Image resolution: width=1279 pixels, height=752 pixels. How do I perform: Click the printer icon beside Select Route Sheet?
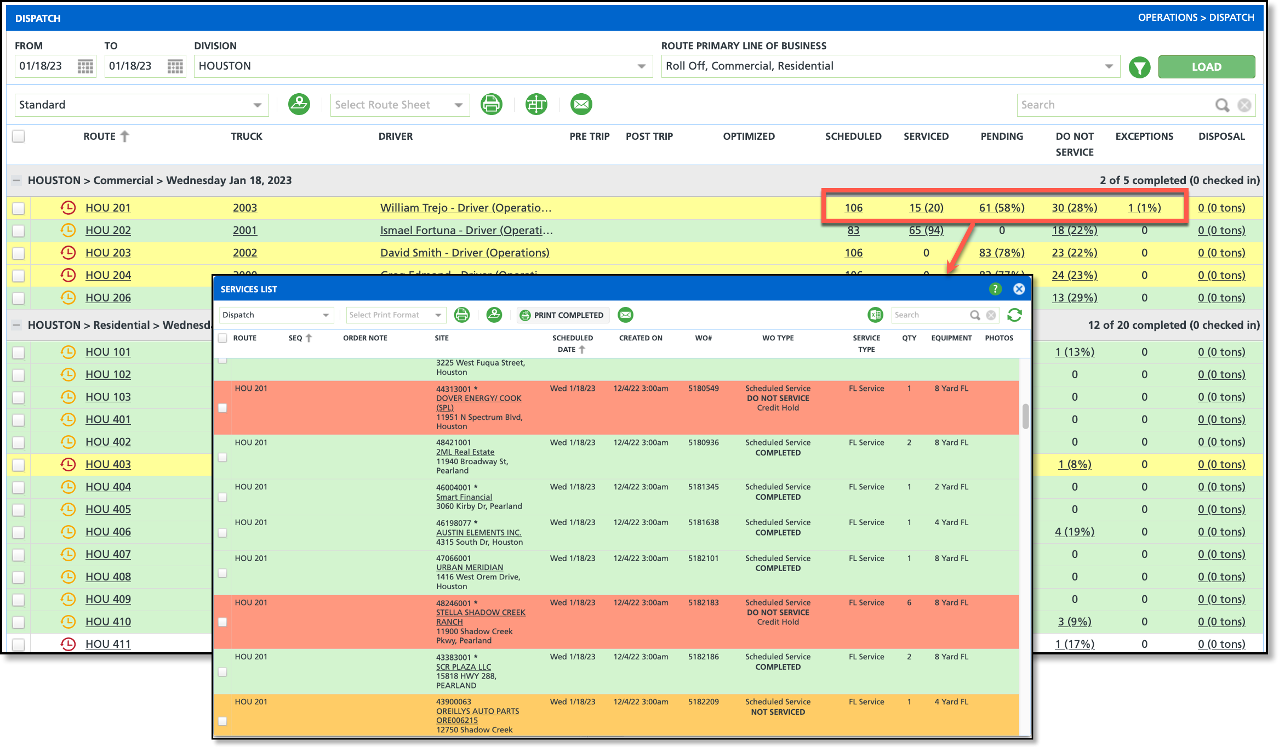[491, 104]
